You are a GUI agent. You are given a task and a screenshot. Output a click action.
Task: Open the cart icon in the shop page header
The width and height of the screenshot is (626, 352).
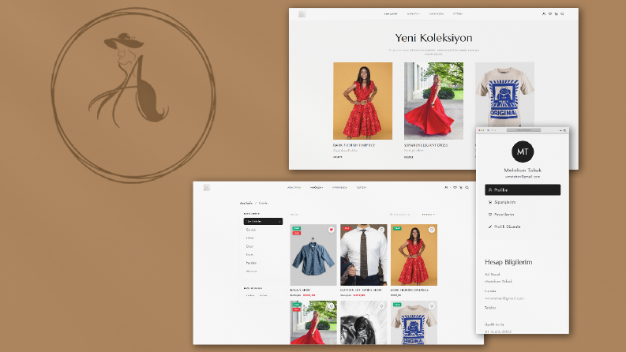pyautogui.click(x=461, y=187)
